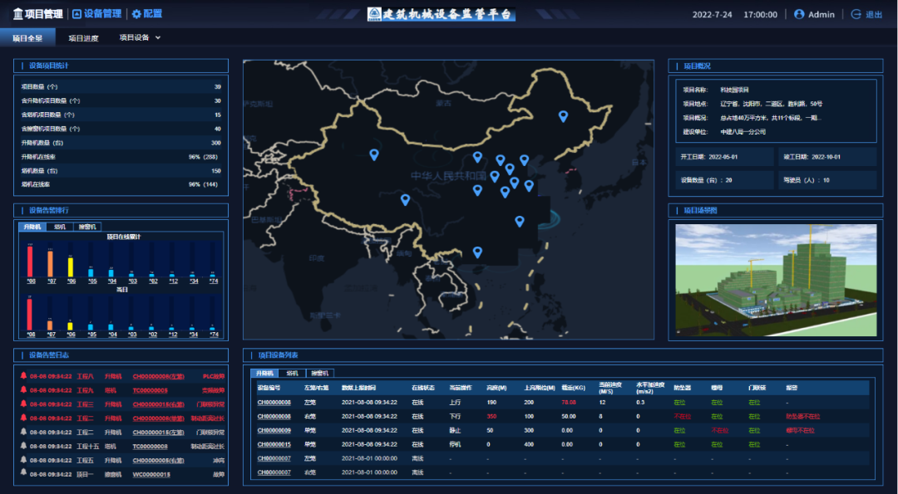Click the 配置 gear icon
This screenshot has height=494, width=898.
coord(136,14)
